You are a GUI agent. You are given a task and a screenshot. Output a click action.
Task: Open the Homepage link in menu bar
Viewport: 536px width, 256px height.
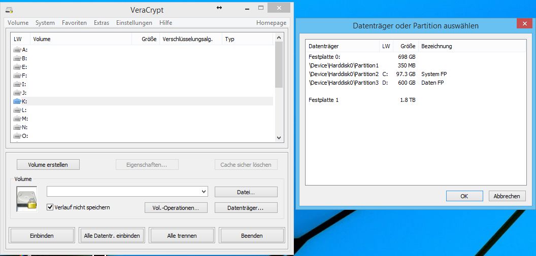tap(272, 23)
